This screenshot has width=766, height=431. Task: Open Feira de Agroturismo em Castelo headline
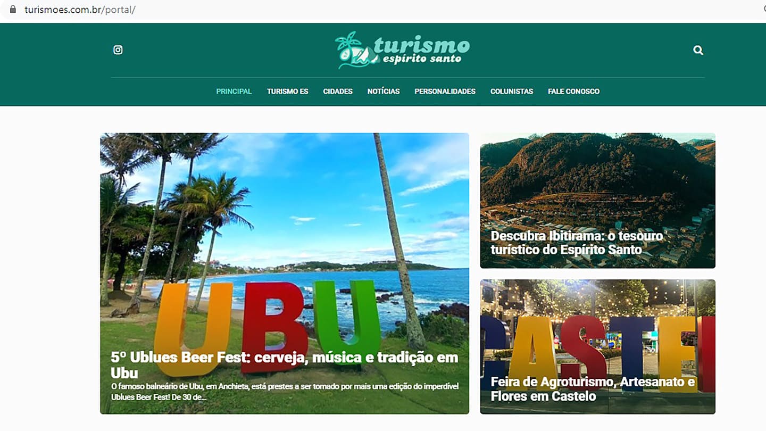(593, 389)
